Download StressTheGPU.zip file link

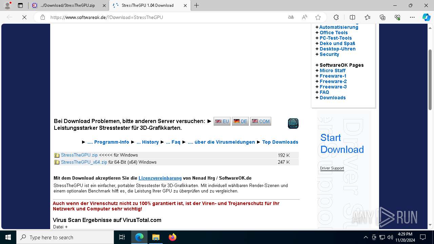click(79, 155)
